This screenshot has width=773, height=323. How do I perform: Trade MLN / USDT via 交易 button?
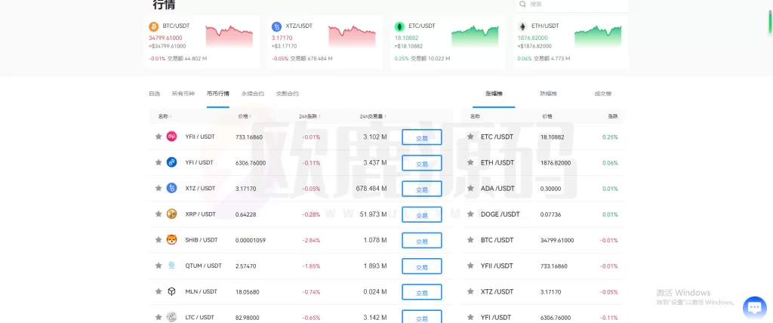(421, 292)
